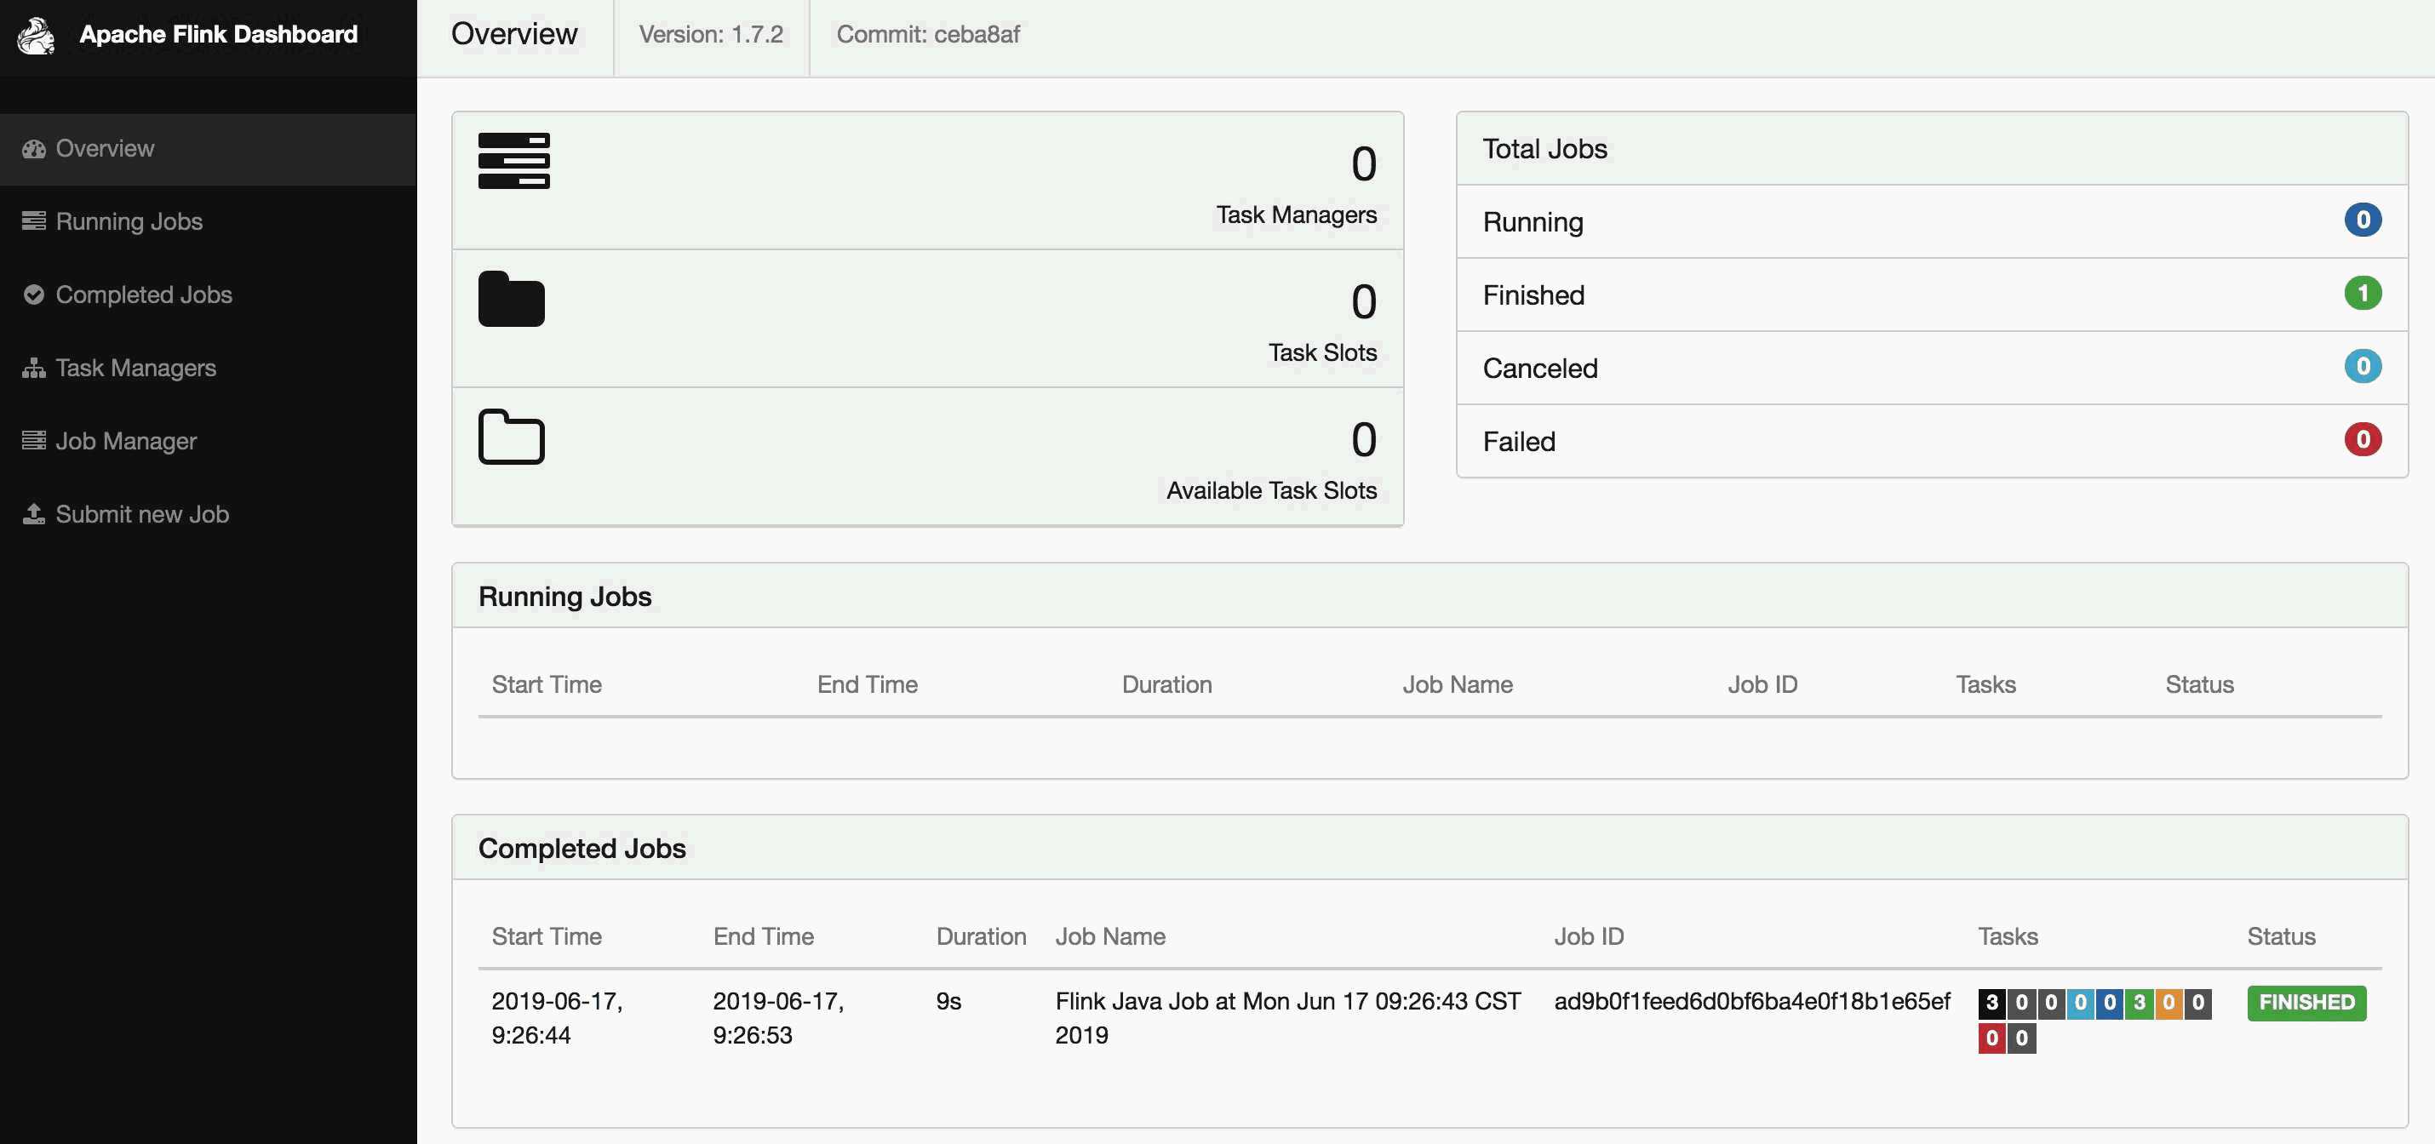Click the outlined folder Available Task Slots icon
The height and width of the screenshot is (1144, 2435).
512,437
